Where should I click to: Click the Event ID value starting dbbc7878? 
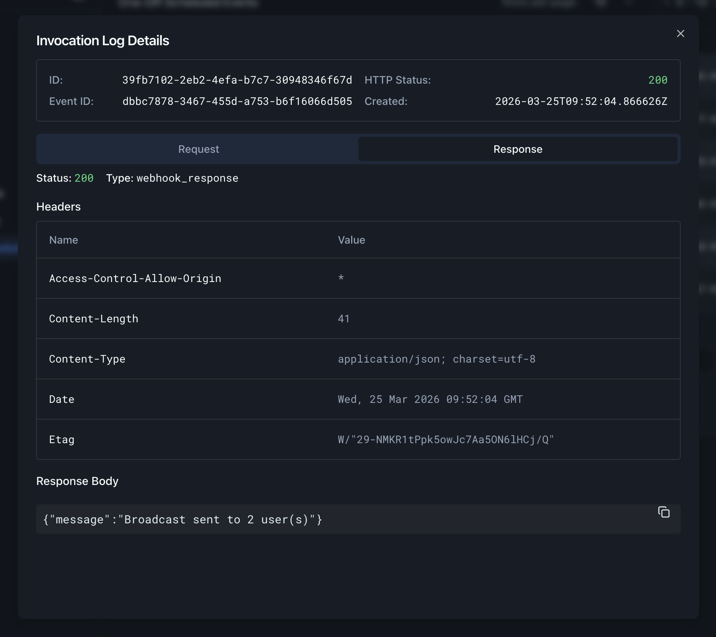point(237,101)
